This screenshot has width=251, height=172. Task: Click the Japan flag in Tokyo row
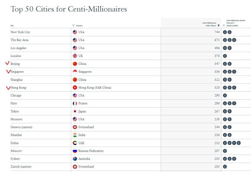(x=75, y=111)
